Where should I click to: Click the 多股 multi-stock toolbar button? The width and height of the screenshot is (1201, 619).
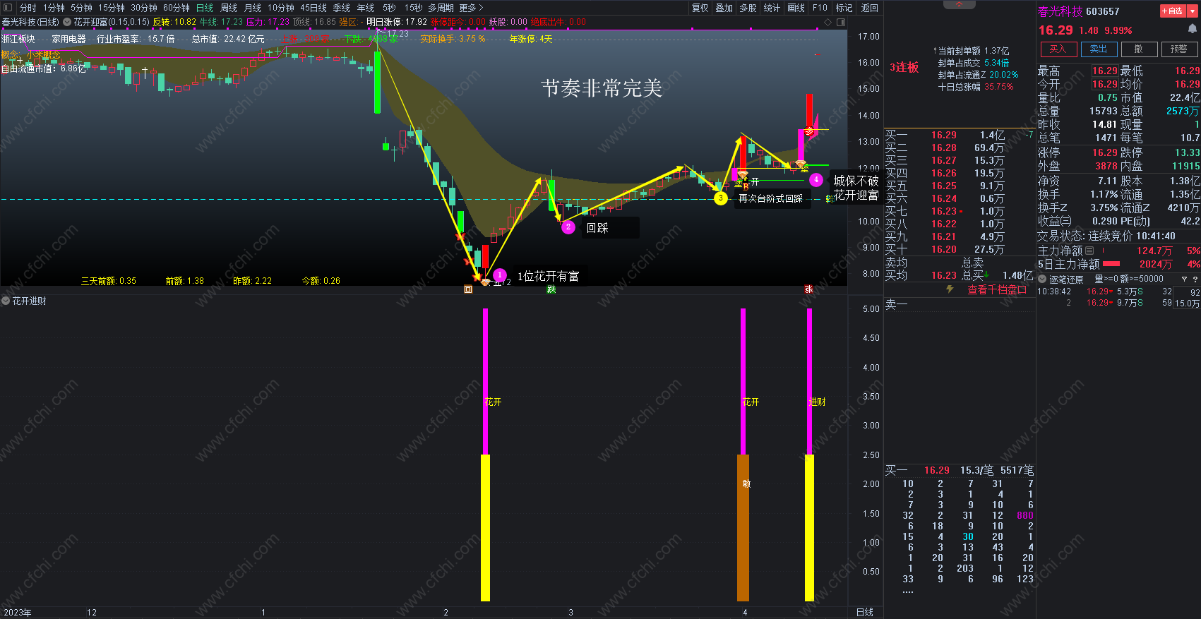[748, 8]
